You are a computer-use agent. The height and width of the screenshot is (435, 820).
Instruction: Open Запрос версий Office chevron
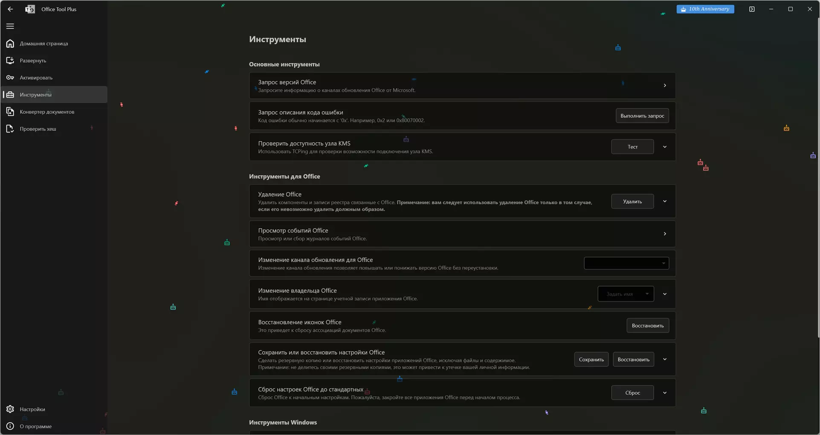click(665, 86)
